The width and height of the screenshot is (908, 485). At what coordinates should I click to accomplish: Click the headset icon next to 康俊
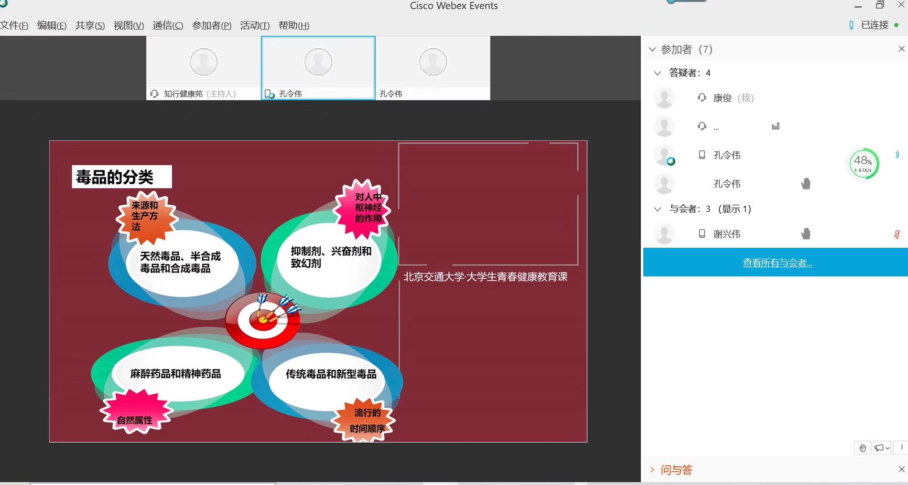702,98
